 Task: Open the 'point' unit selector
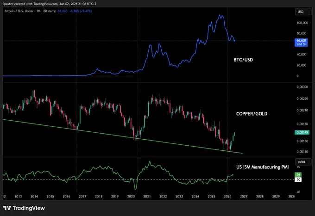point(303,161)
